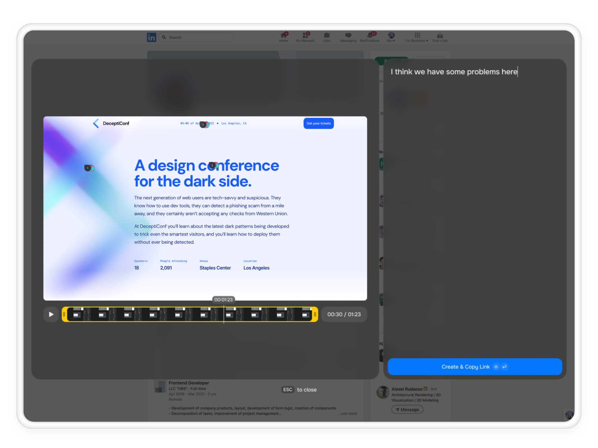Click the Create & Copy Link button

pyautogui.click(x=474, y=366)
